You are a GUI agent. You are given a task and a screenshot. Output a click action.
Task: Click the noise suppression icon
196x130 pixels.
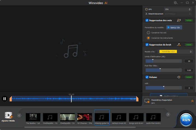[x=179, y=45]
